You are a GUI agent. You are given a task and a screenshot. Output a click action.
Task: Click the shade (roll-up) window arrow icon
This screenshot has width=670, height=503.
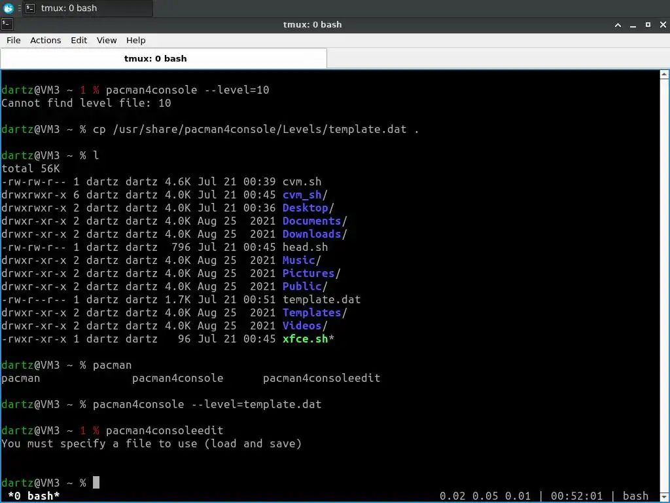[618, 25]
